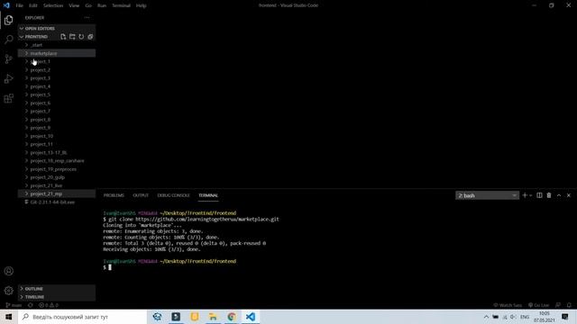This screenshot has height=324, width=577.
Task: Open Explorer more actions ellipsis
Action: point(87,18)
